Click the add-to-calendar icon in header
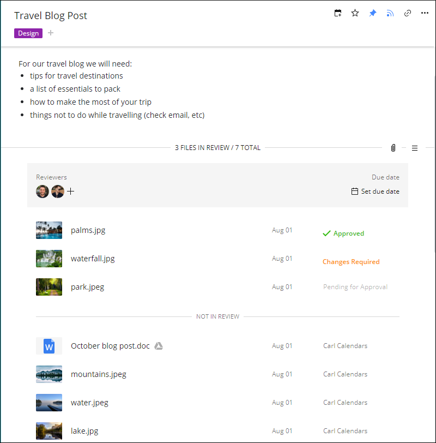The width and height of the screenshot is (436, 443). (x=338, y=13)
